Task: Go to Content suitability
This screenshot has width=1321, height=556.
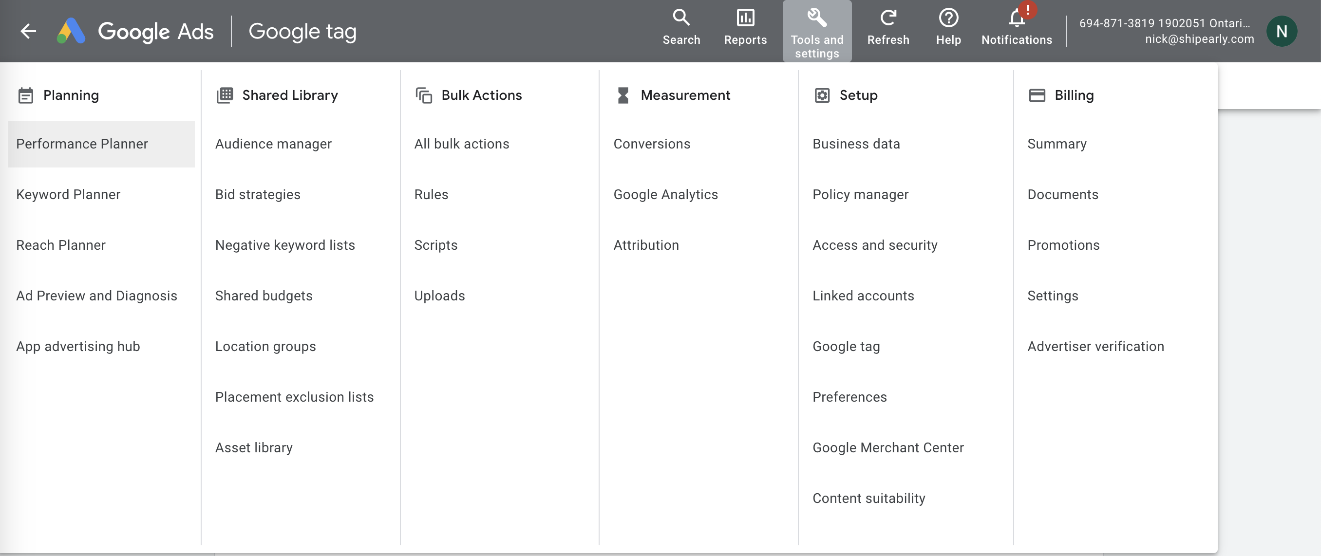Action: point(869,499)
